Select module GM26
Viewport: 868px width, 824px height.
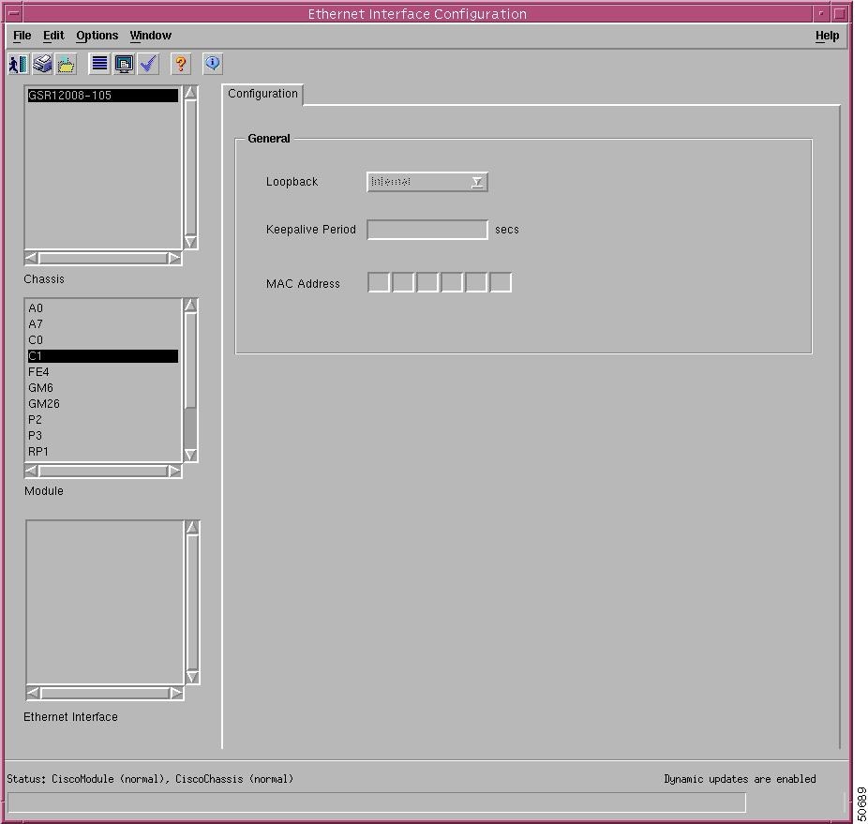point(103,404)
